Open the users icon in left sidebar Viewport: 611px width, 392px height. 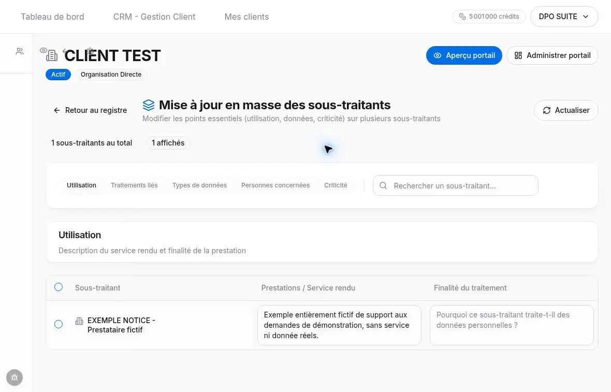pyautogui.click(x=20, y=51)
